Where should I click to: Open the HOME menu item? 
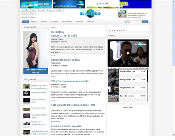pyautogui.click(x=25, y=22)
